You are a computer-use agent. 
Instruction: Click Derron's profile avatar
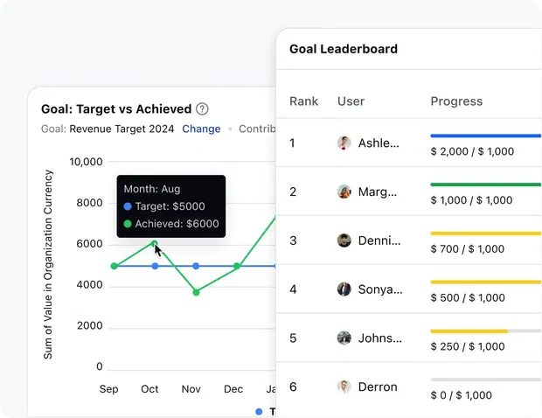click(x=344, y=387)
